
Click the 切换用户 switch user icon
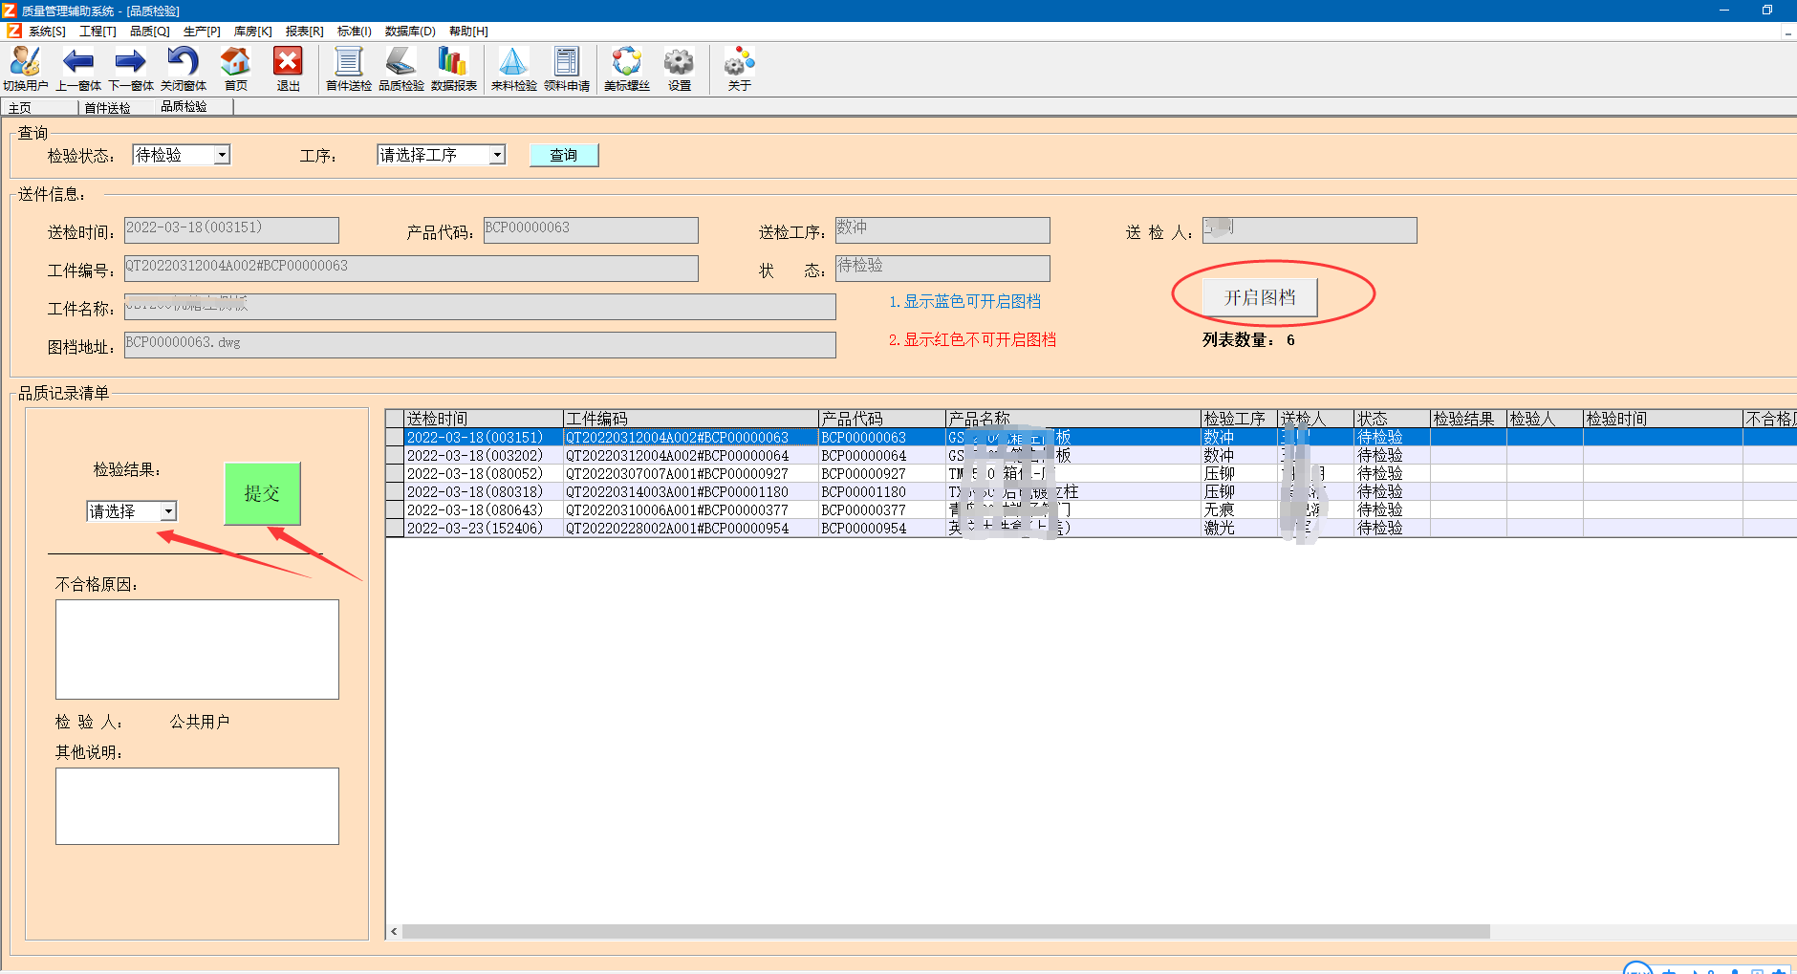point(25,69)
